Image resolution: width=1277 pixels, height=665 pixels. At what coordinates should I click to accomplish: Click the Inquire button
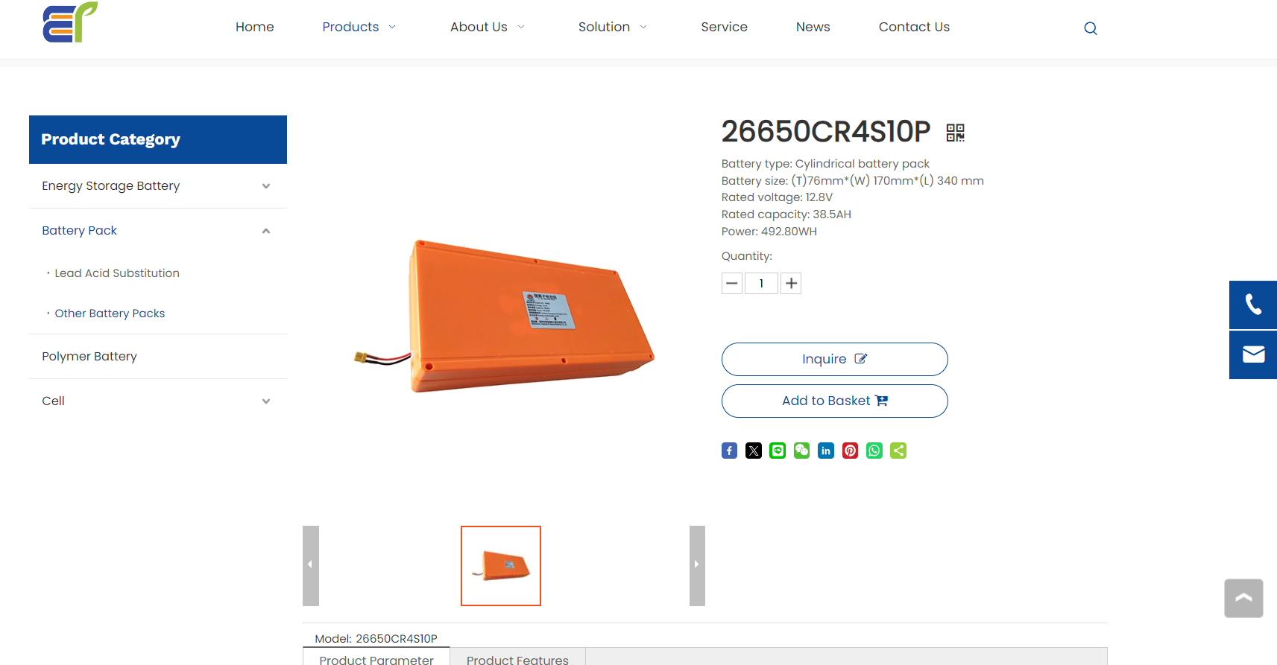pos(834,359)
